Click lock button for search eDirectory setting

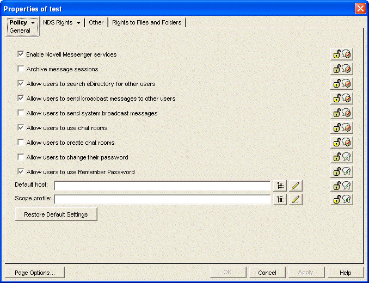click(x=341, y=84)
